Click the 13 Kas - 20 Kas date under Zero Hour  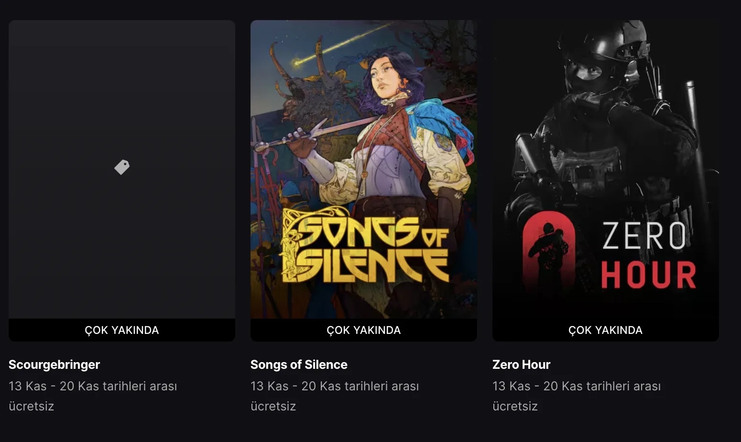[577, 386]
